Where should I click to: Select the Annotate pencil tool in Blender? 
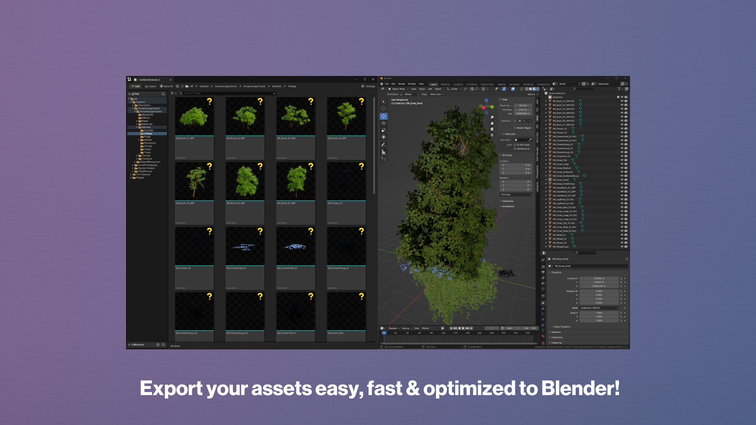click(384, 145)
